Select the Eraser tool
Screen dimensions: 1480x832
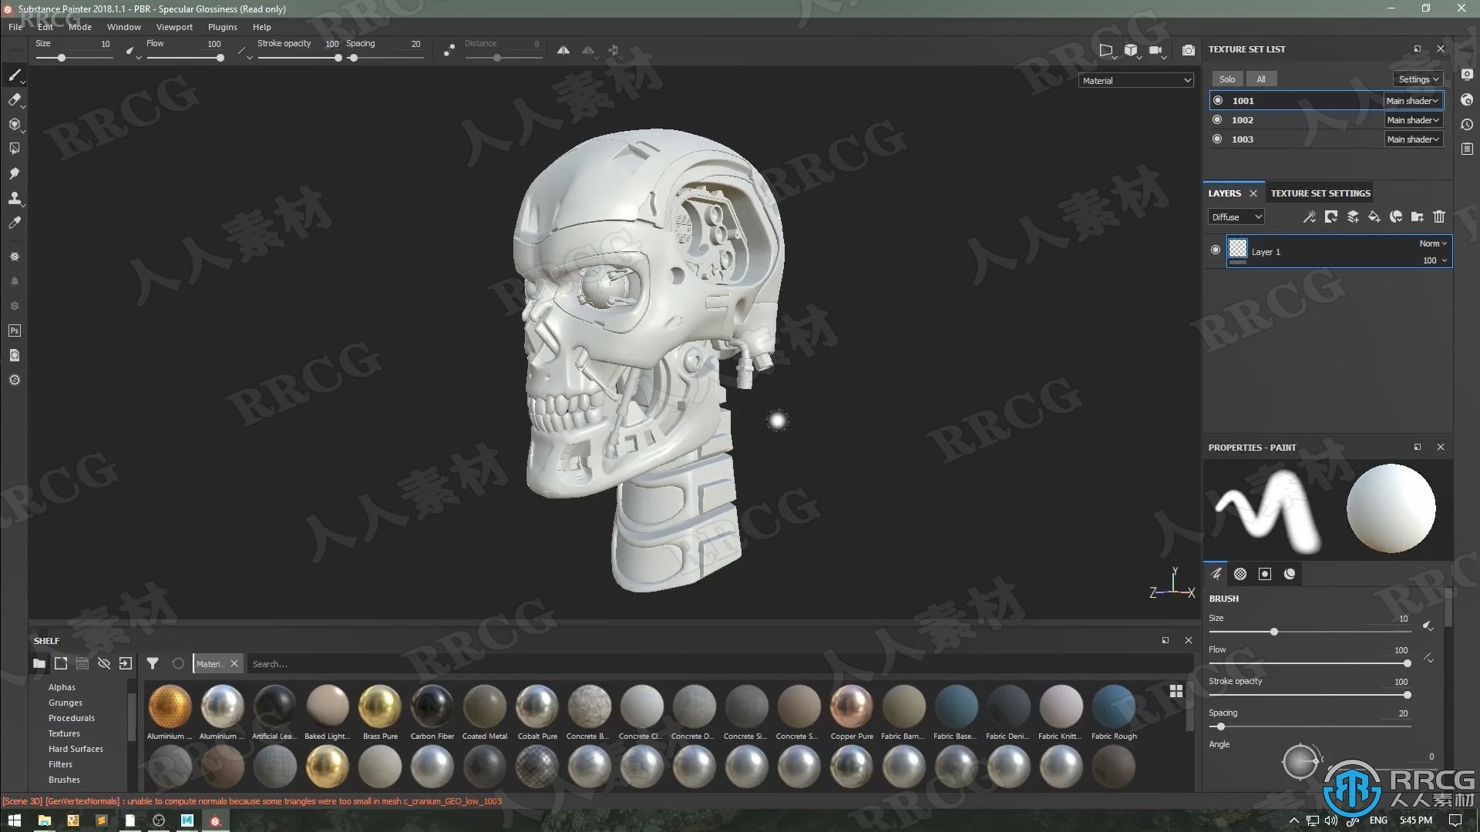pyautogui.click(x=14, y=99)
